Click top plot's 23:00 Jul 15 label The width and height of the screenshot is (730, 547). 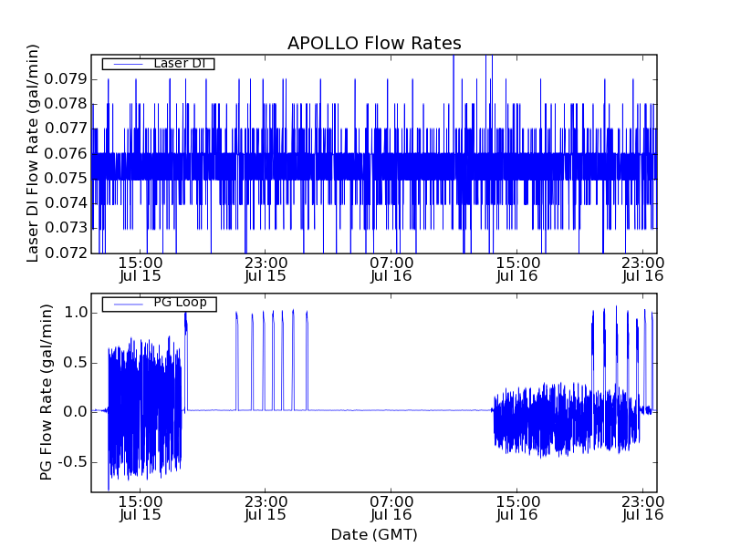[x=266, y=269]
